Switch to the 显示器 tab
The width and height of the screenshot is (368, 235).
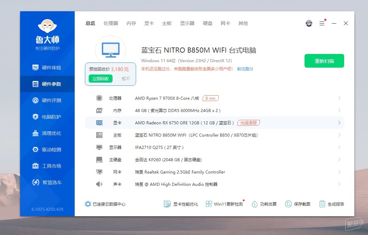click(x=187, y=23)
